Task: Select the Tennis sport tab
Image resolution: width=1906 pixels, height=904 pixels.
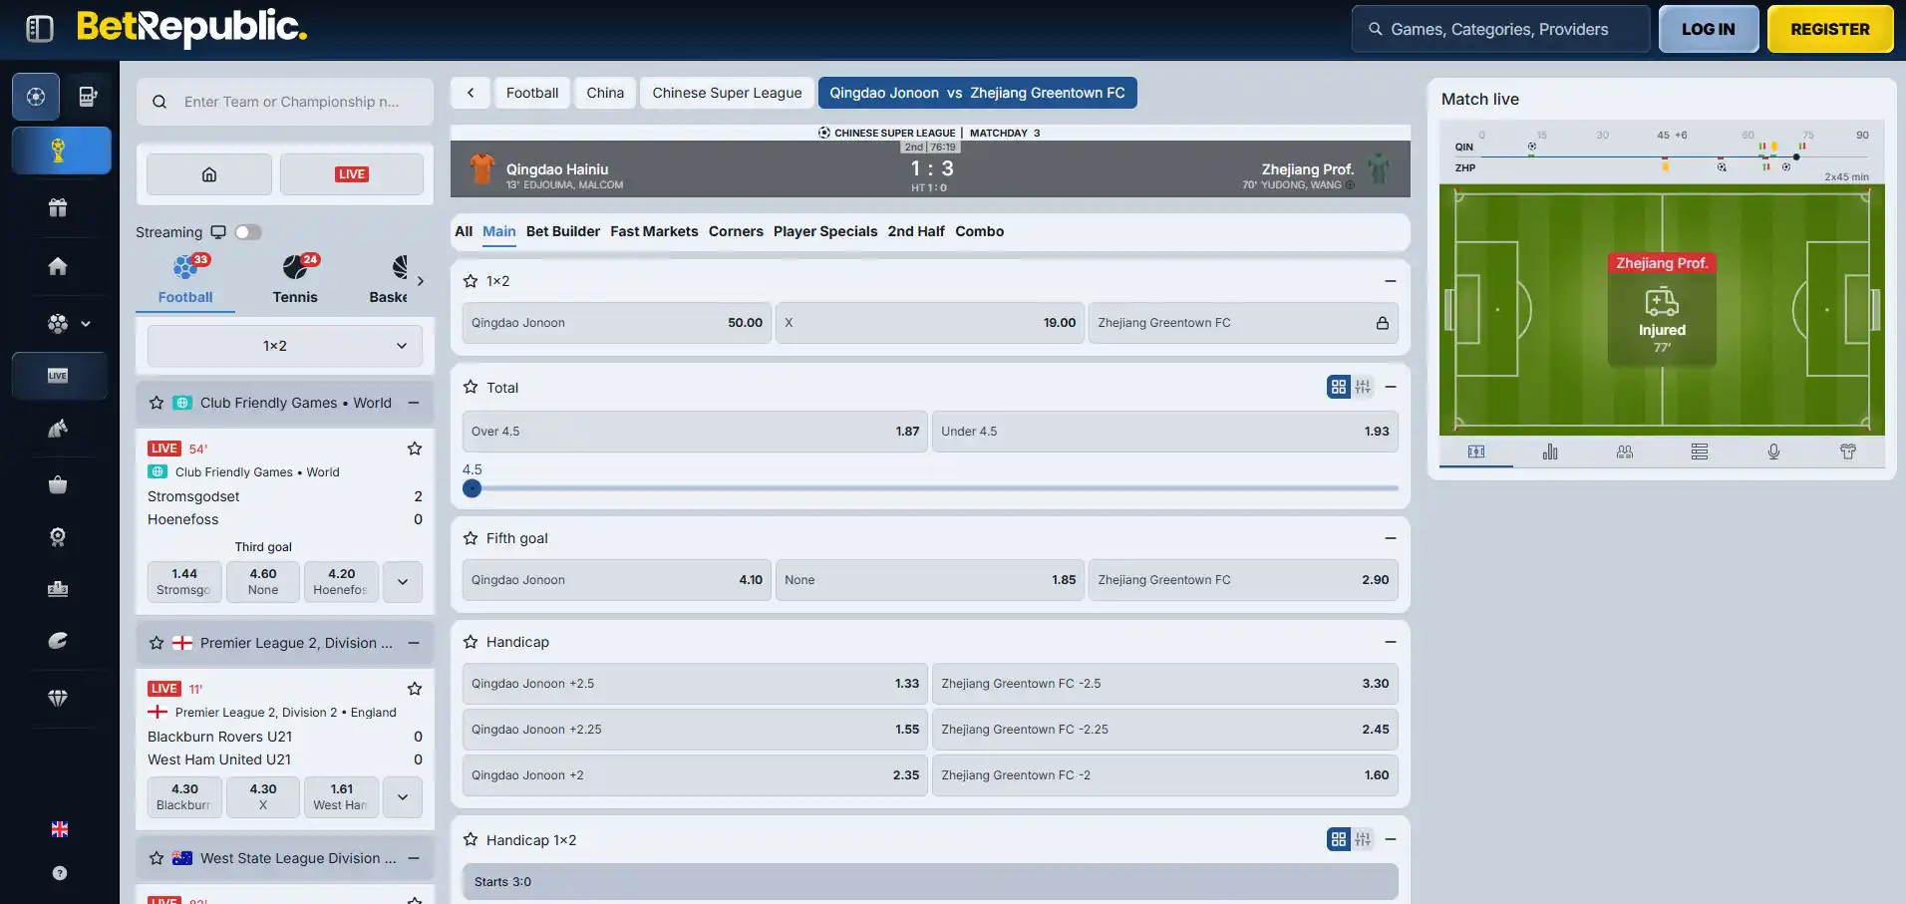Action: 295,279
